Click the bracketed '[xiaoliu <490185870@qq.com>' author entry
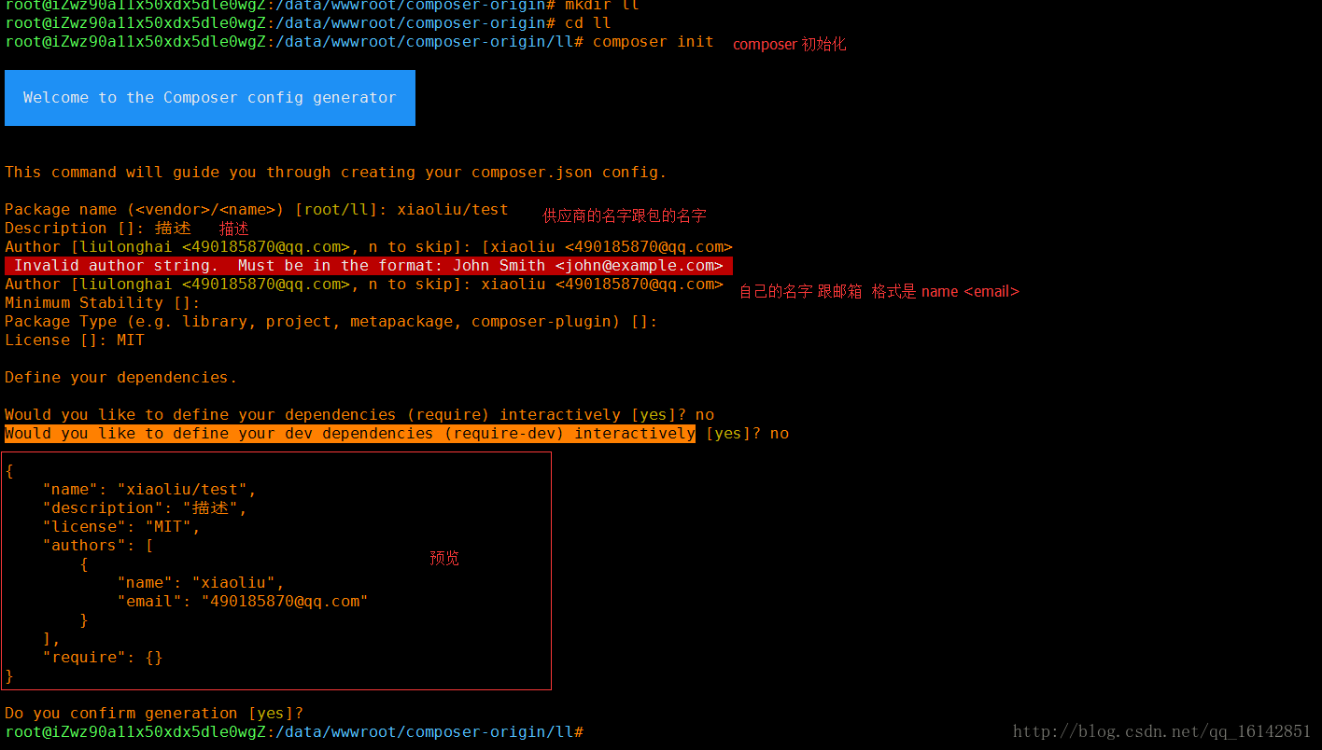This screenshot has height=750, width=1322. click(x=607, y=247)
